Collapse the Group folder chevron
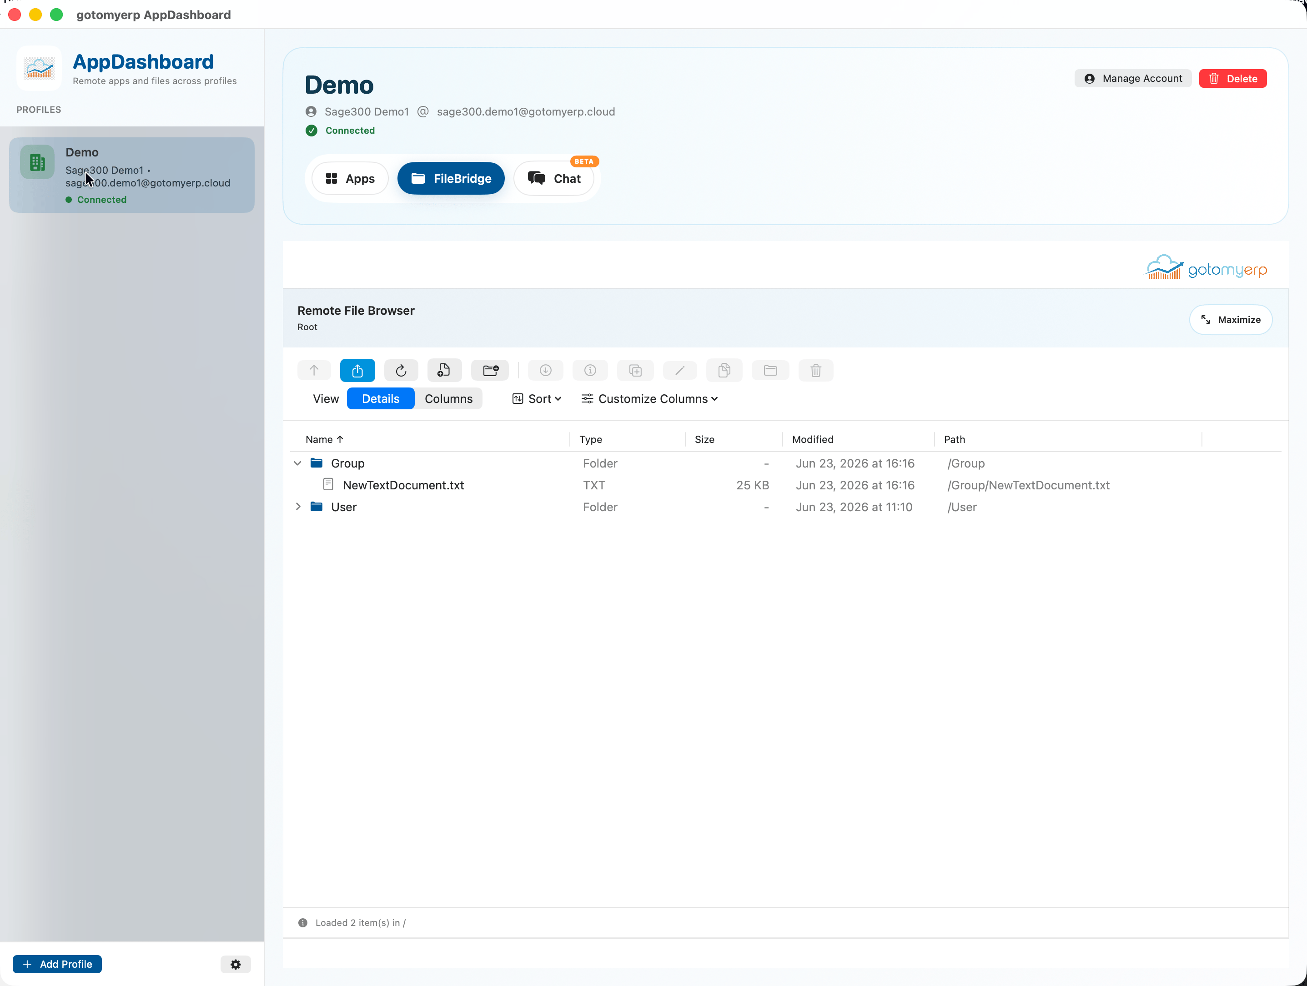Screen dimensions: 1307x986 point(298,463)
